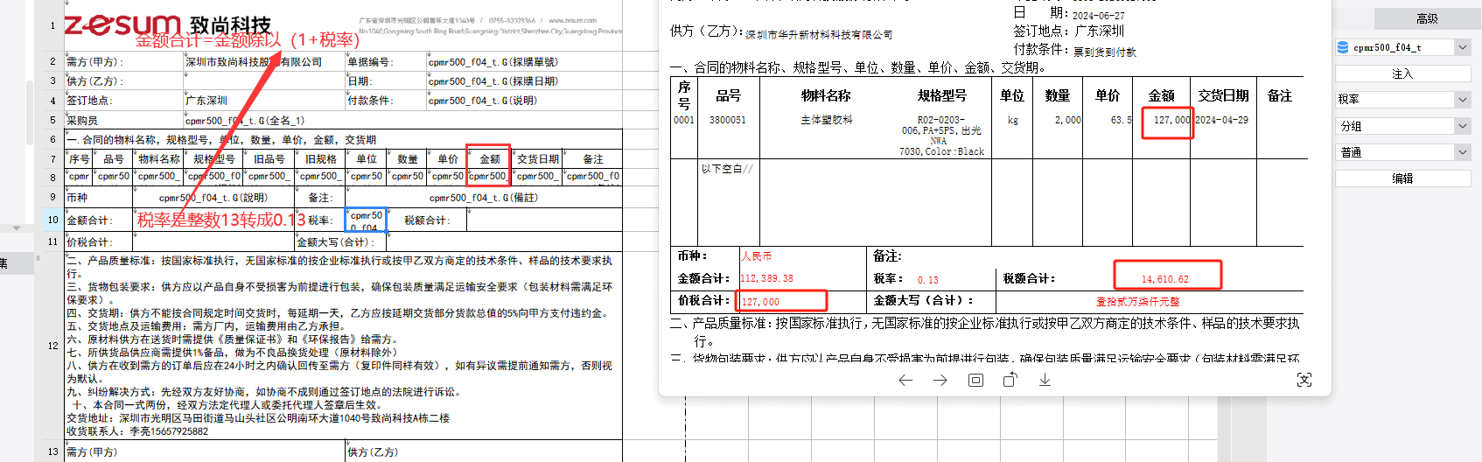Viewport: 1482px width, 462px height.
Task: Go to next image in the preview popup
Action: [940, 380]
